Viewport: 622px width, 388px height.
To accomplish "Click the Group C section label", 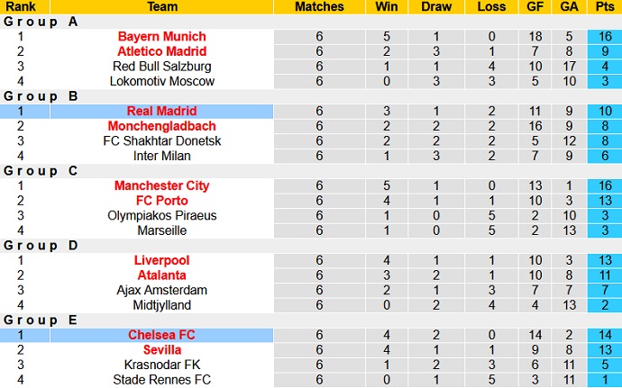I will click(41, 171).
